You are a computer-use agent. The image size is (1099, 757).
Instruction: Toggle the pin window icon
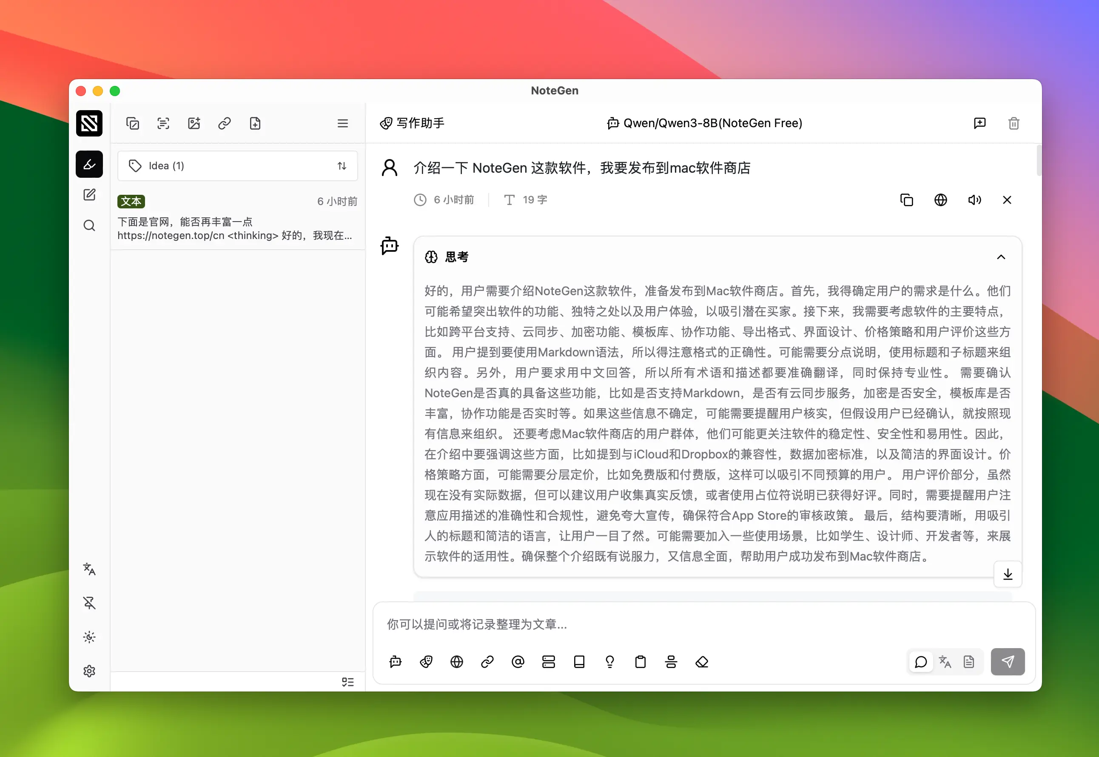pyautogui.click(x=89, y=603)
